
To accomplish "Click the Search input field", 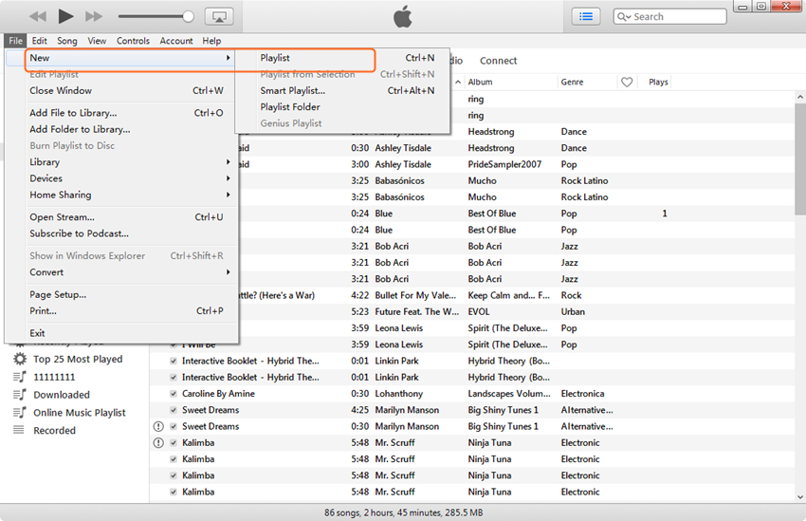I will [x=669, y=16].
